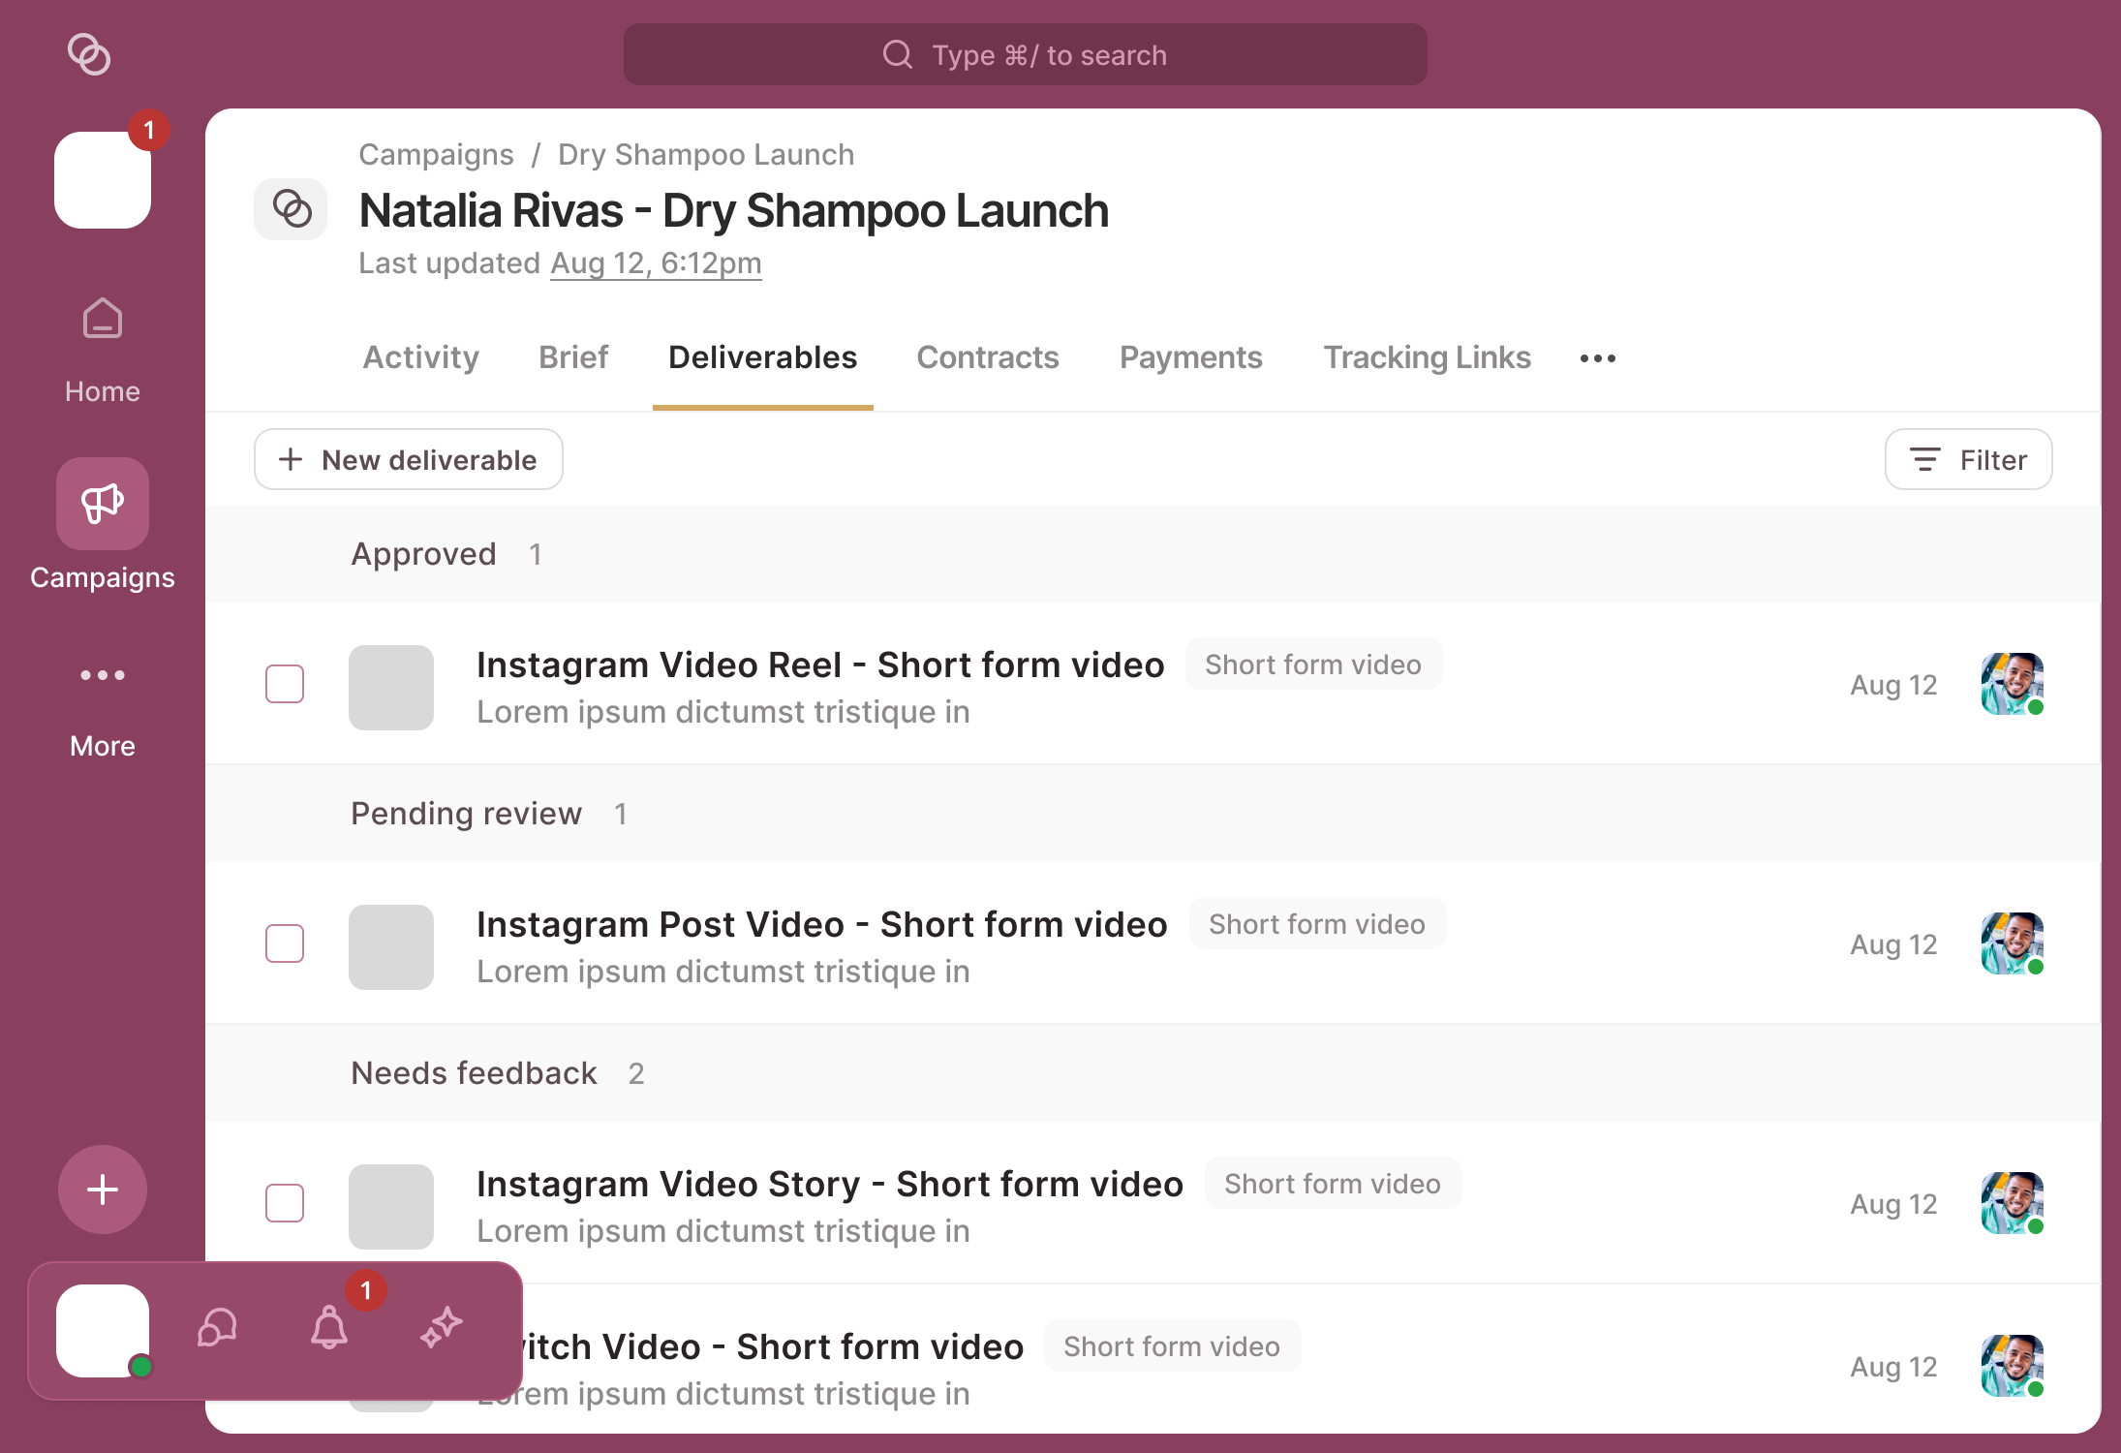This screenshot has height=1453, width=2121.
Task: Select the Home icon in the sidebar
Action: tap(102, 320)
